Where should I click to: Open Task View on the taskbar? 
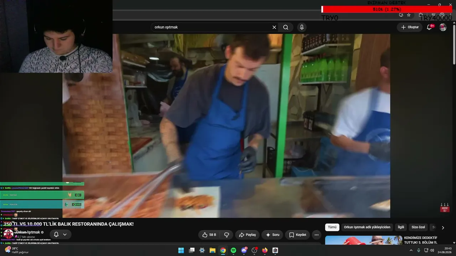coord(192,250)
